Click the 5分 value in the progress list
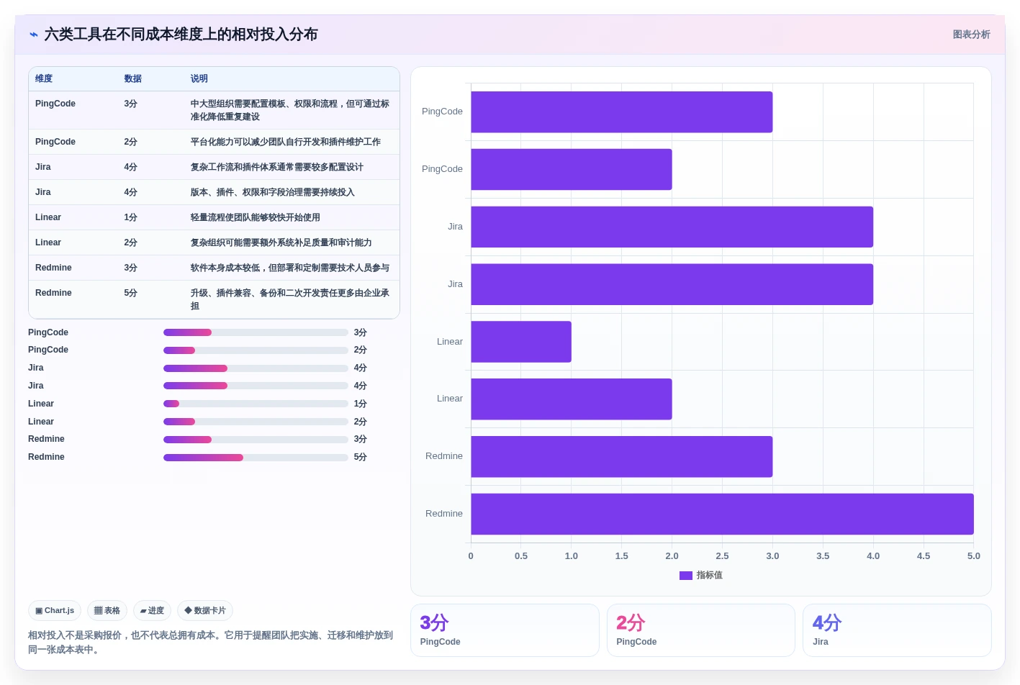1020x685 pixels. (361, 458)
